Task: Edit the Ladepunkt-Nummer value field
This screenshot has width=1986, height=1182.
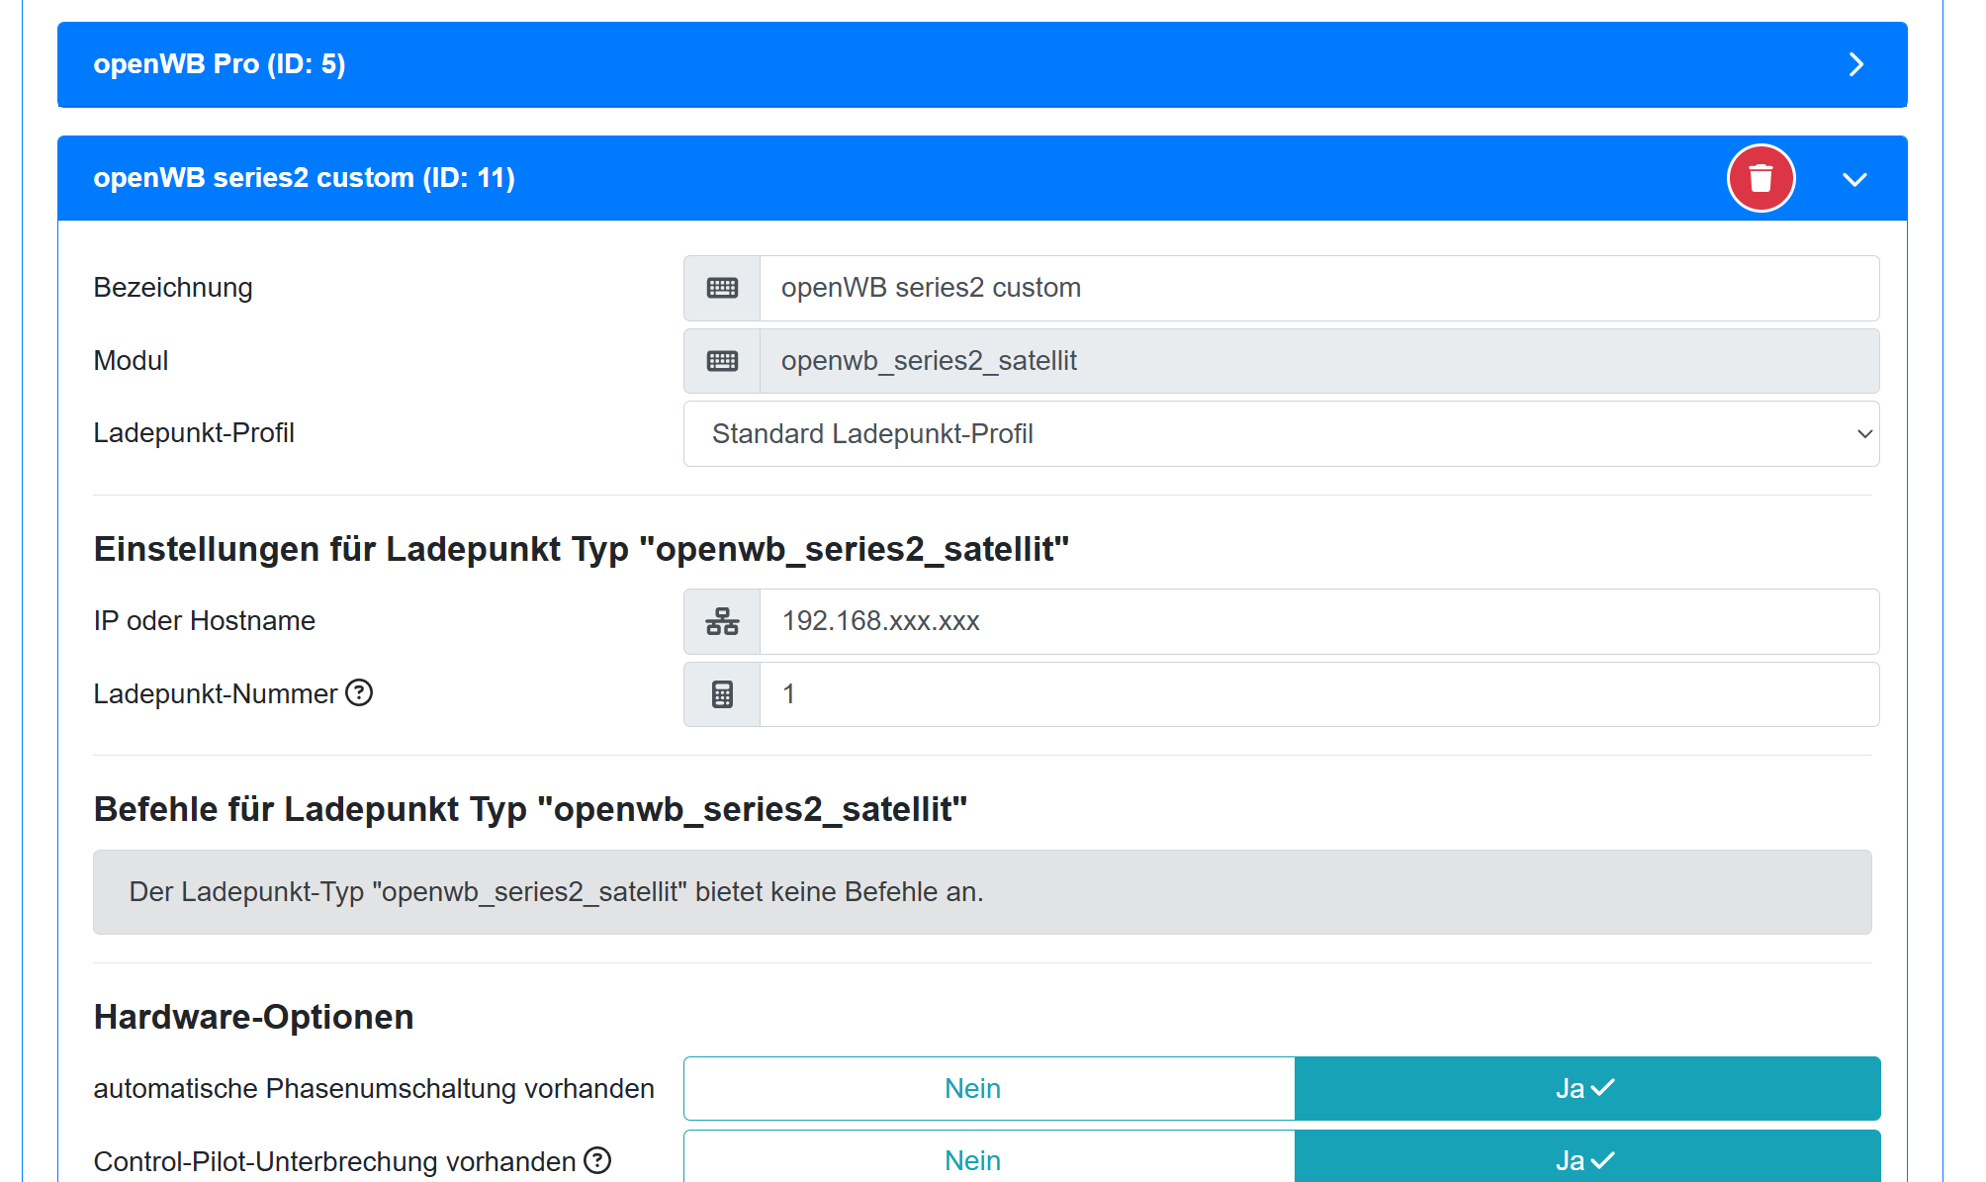Action: 1319,694
